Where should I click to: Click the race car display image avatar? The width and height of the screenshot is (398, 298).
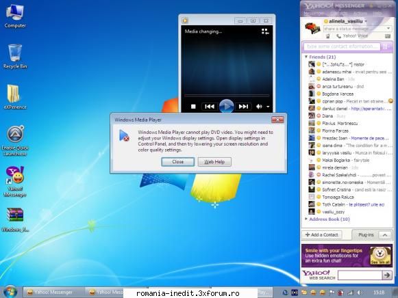[x=312, y=28]
